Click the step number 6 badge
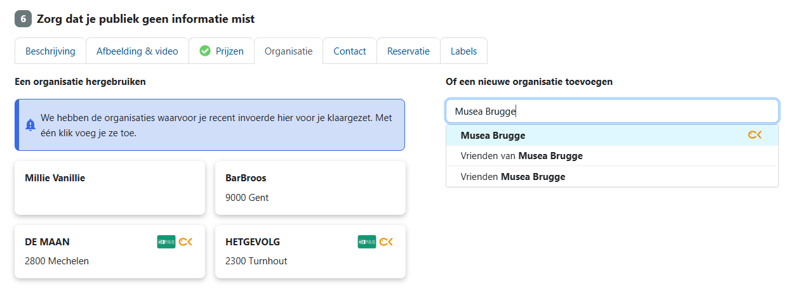812x289 pixels. coord(23,19)
